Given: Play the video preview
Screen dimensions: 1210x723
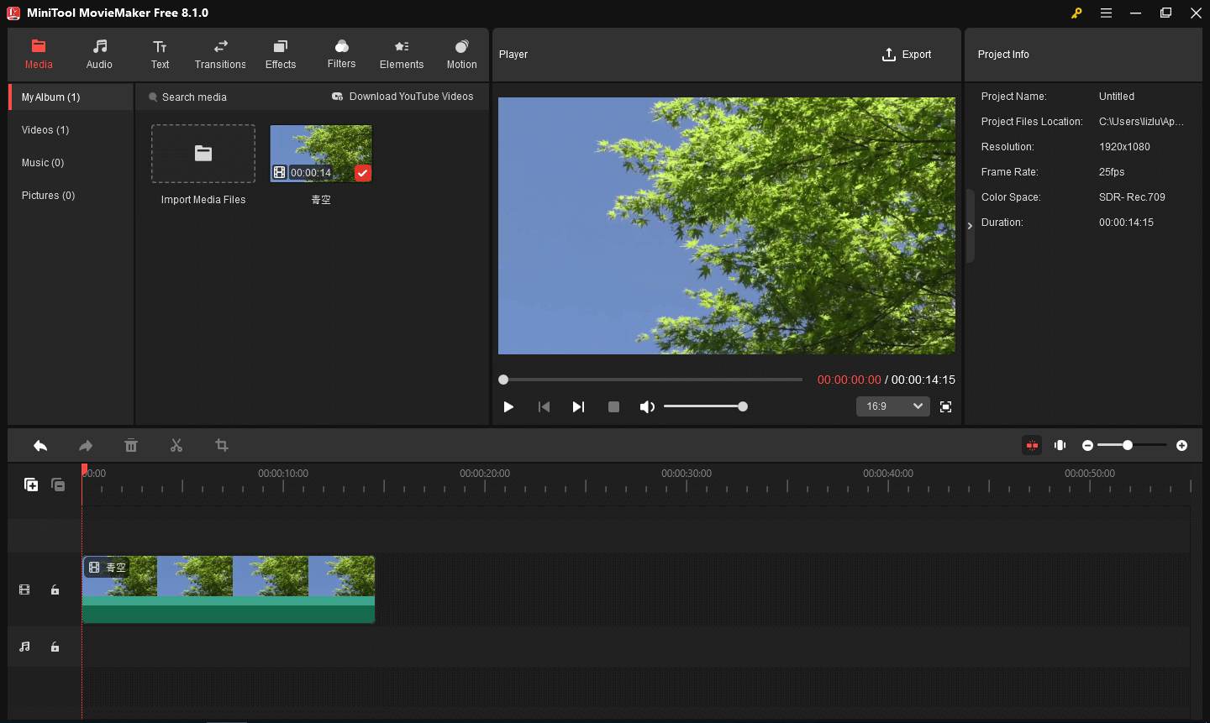Looking at the screenshot, I should tap(508, 406).
